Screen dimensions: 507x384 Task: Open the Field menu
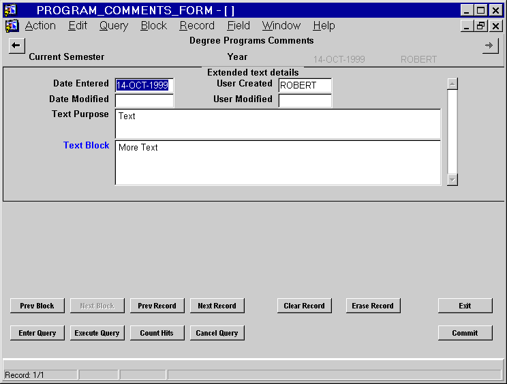click(x=239, y=25)
